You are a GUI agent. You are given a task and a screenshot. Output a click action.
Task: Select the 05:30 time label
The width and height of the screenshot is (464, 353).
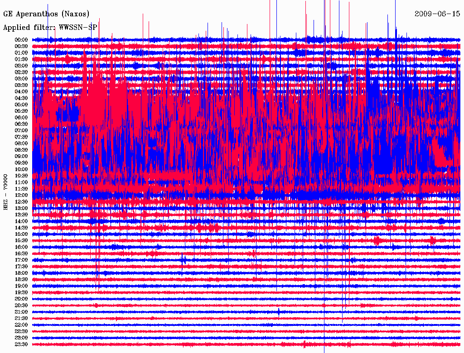click(x=21, y=111)
